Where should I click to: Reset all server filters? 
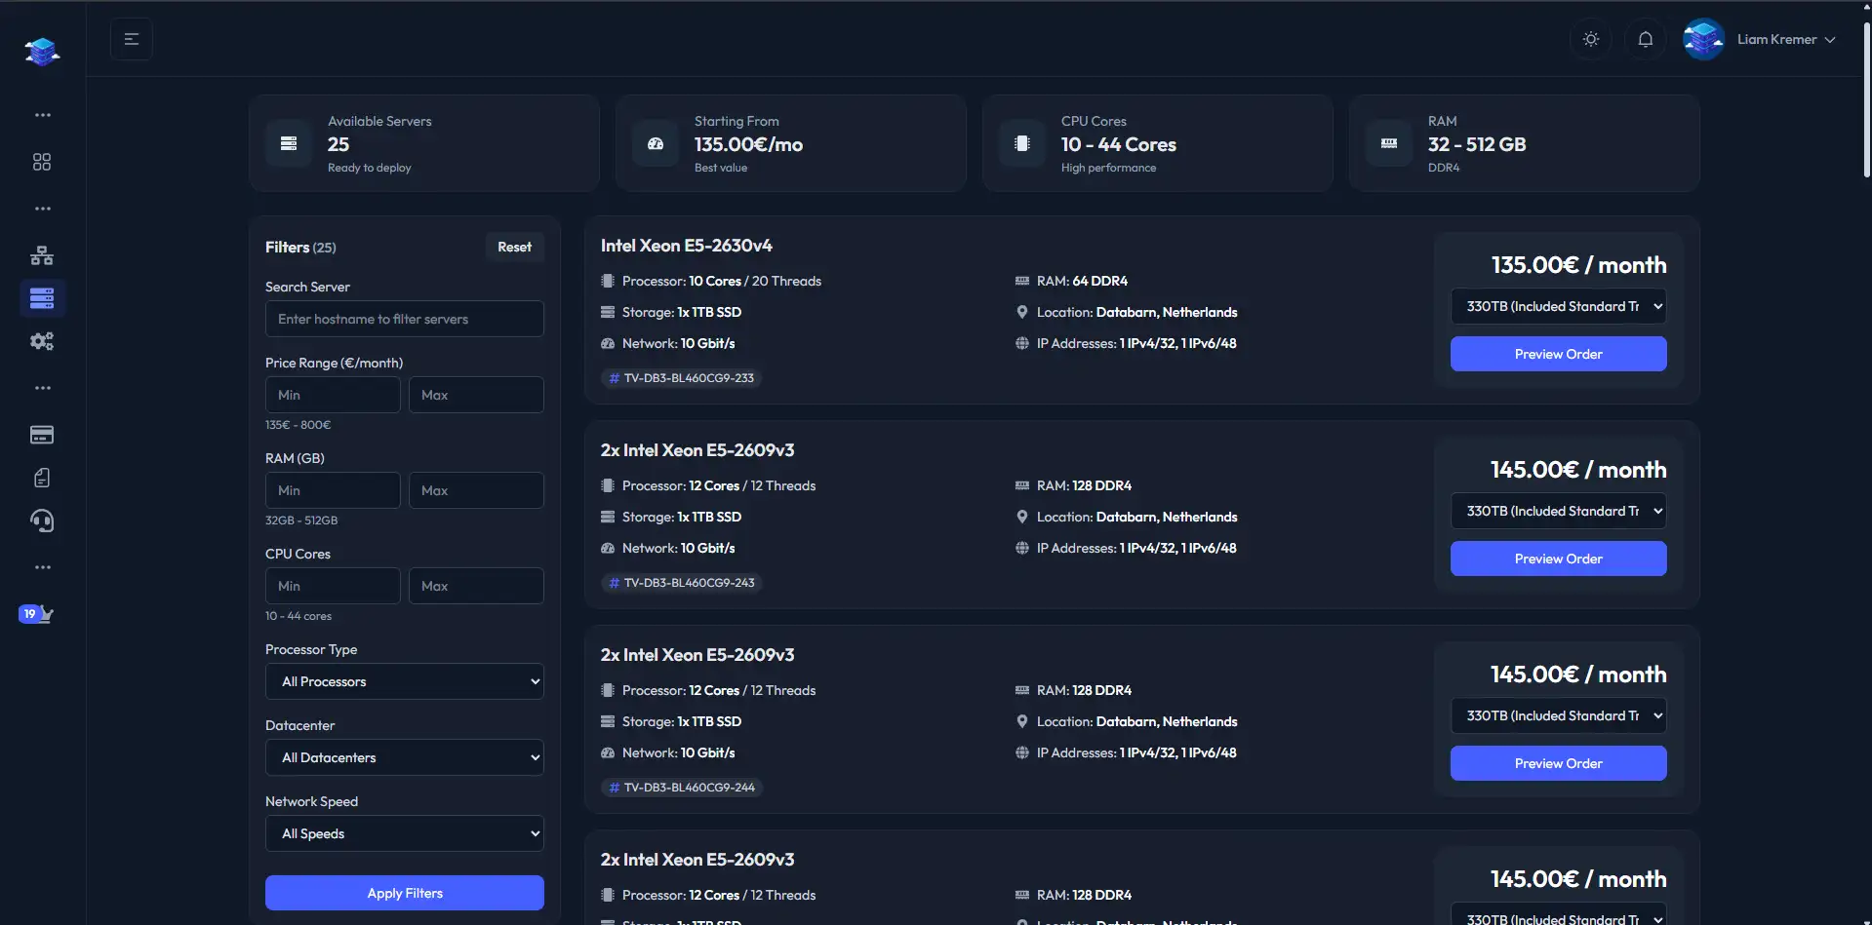click(x=514, y=247)
